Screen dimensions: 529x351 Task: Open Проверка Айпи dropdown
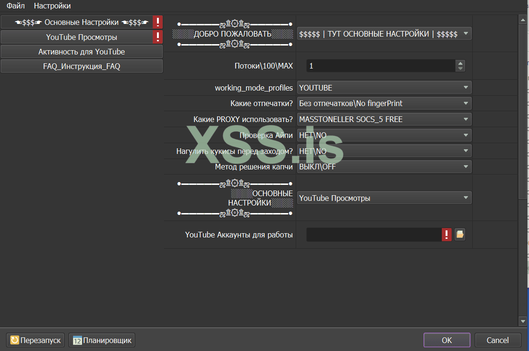pos(384,135)
